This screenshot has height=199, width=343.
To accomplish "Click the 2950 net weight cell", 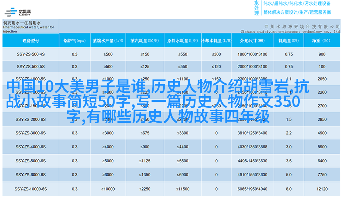I will coord(322,120).
